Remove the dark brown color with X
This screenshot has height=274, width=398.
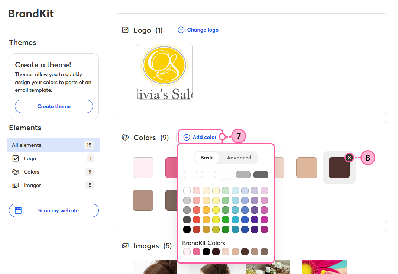click(349, 158)
